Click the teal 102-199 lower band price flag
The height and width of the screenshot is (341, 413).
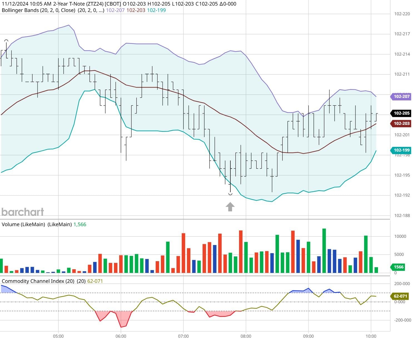(x=401, y=150)
